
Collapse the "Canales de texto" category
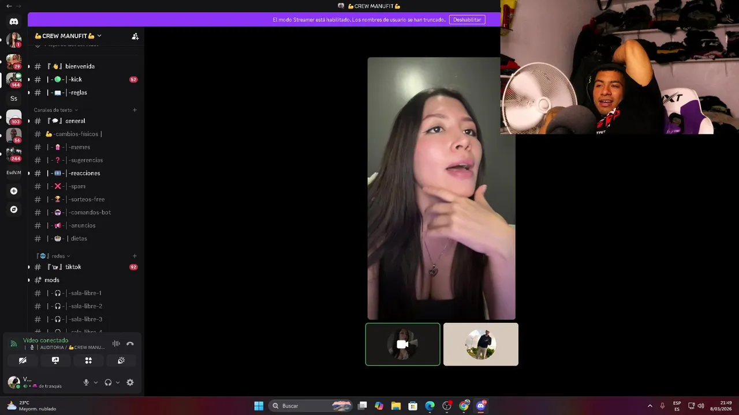(x=55, y=110)
